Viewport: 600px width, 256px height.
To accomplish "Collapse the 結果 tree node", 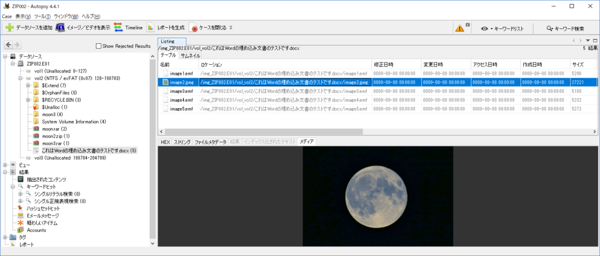I will tap(5, 172).
